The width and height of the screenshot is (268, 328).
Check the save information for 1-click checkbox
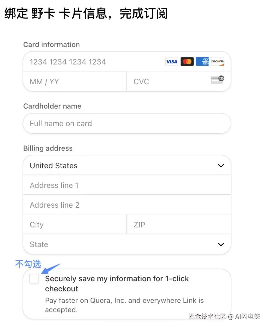click(x=34, y=279)
